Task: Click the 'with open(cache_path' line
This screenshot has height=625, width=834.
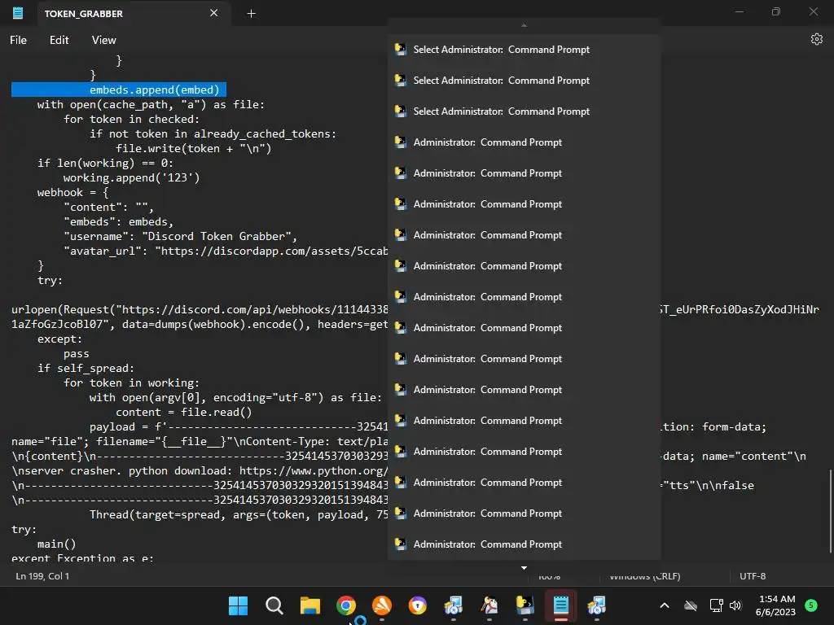Action: [151, 105]
